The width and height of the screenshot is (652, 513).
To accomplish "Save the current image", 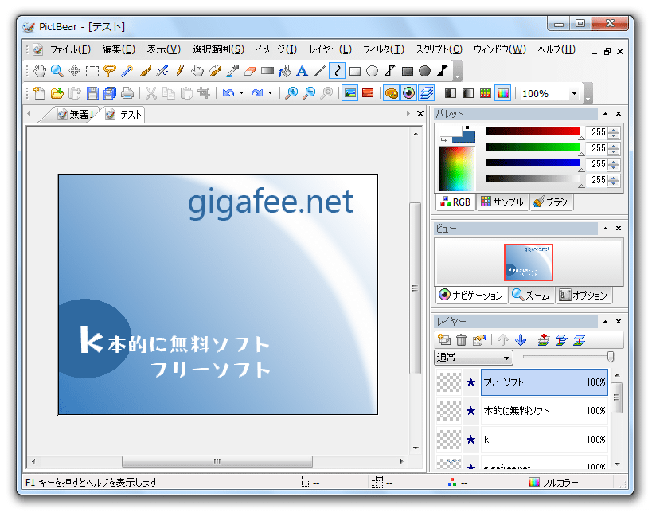I will point(92,93).
